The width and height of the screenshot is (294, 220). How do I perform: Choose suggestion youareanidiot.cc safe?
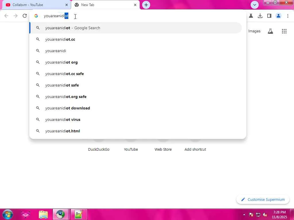[136, 74]
